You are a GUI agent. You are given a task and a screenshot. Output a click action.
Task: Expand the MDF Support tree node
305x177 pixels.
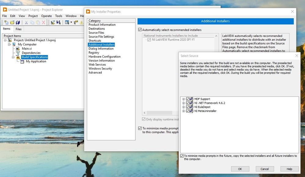click(183, 99)
